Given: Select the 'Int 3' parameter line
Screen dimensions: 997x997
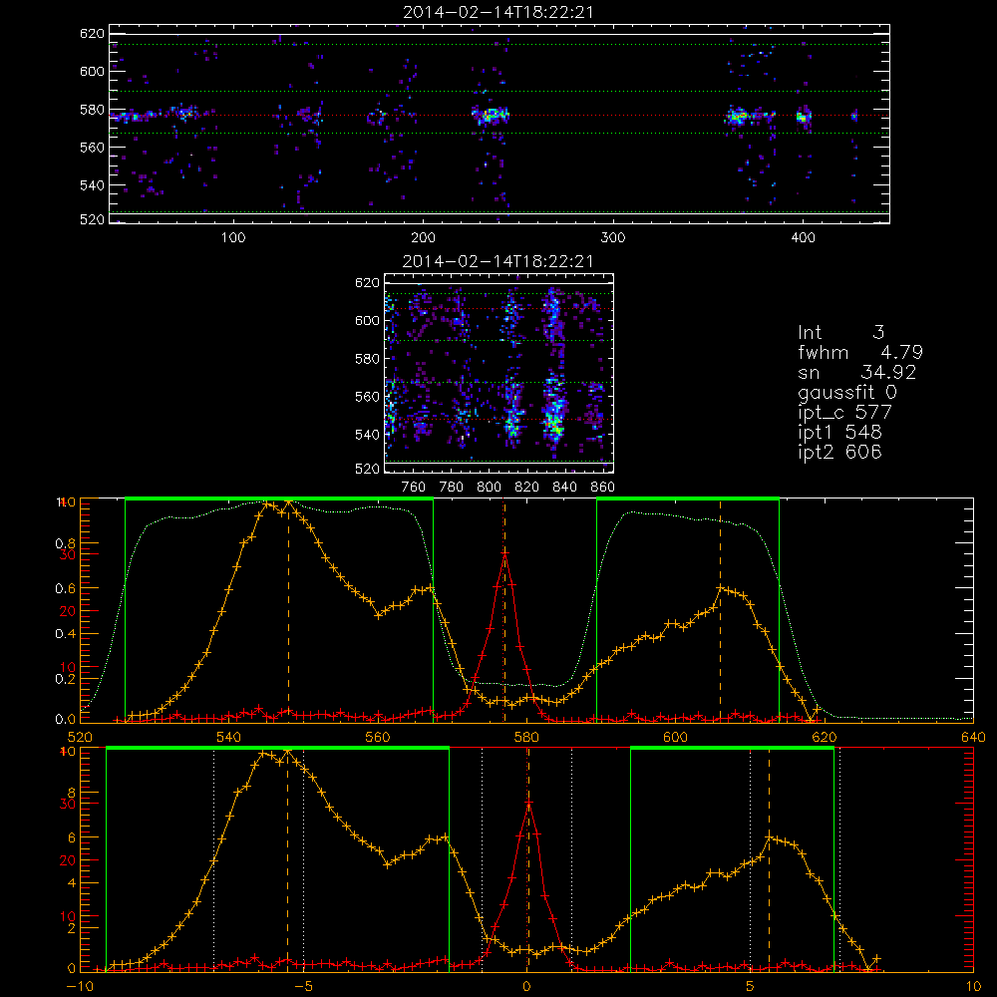Looking at the screenshot, I should (840, 332).
